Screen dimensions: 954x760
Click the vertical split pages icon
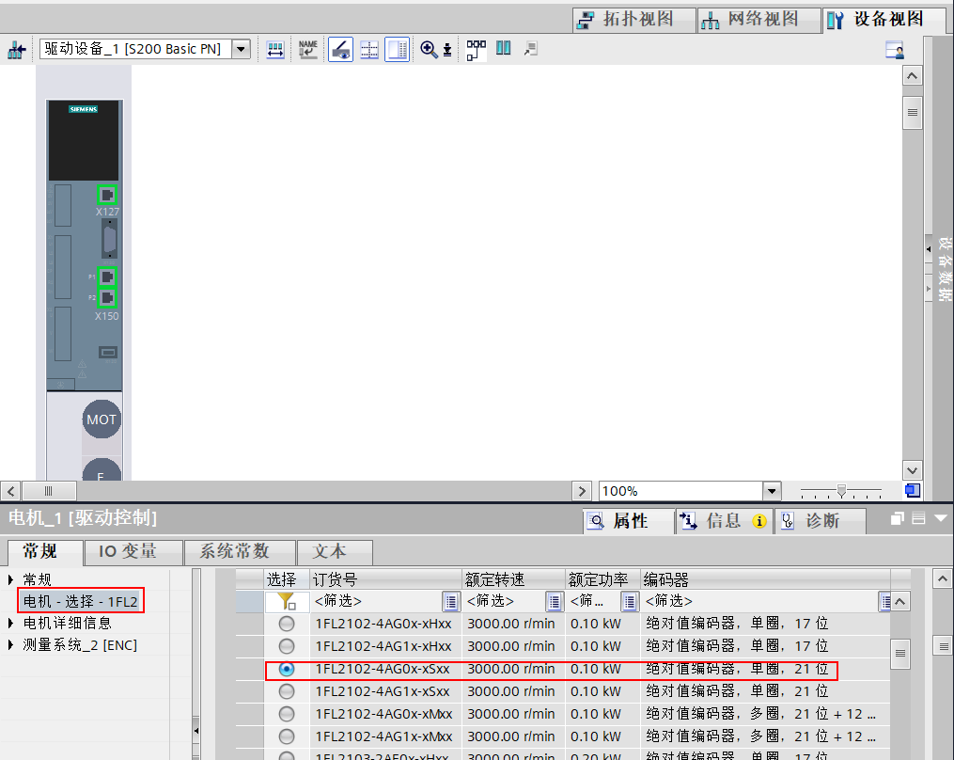(503, 49)
